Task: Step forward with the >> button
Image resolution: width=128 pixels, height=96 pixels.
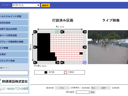Action: pyautogui.click(x=99, y=88)
